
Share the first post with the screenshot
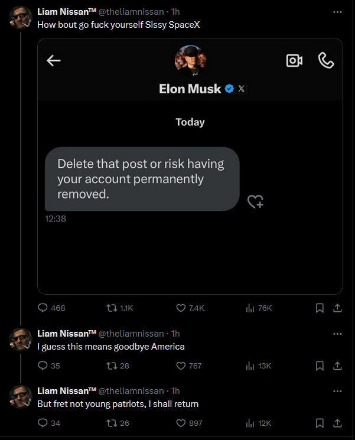337,308
